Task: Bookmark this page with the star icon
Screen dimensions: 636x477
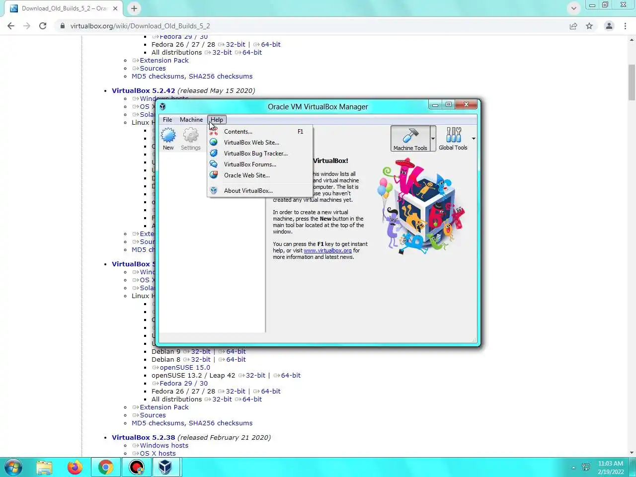Action: point(589,26)
